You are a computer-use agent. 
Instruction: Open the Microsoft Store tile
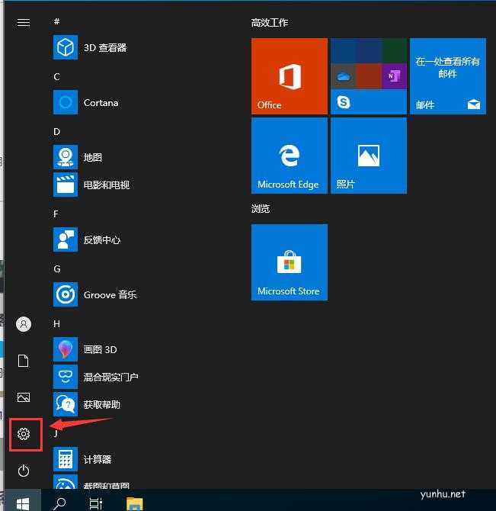point(290,262)
